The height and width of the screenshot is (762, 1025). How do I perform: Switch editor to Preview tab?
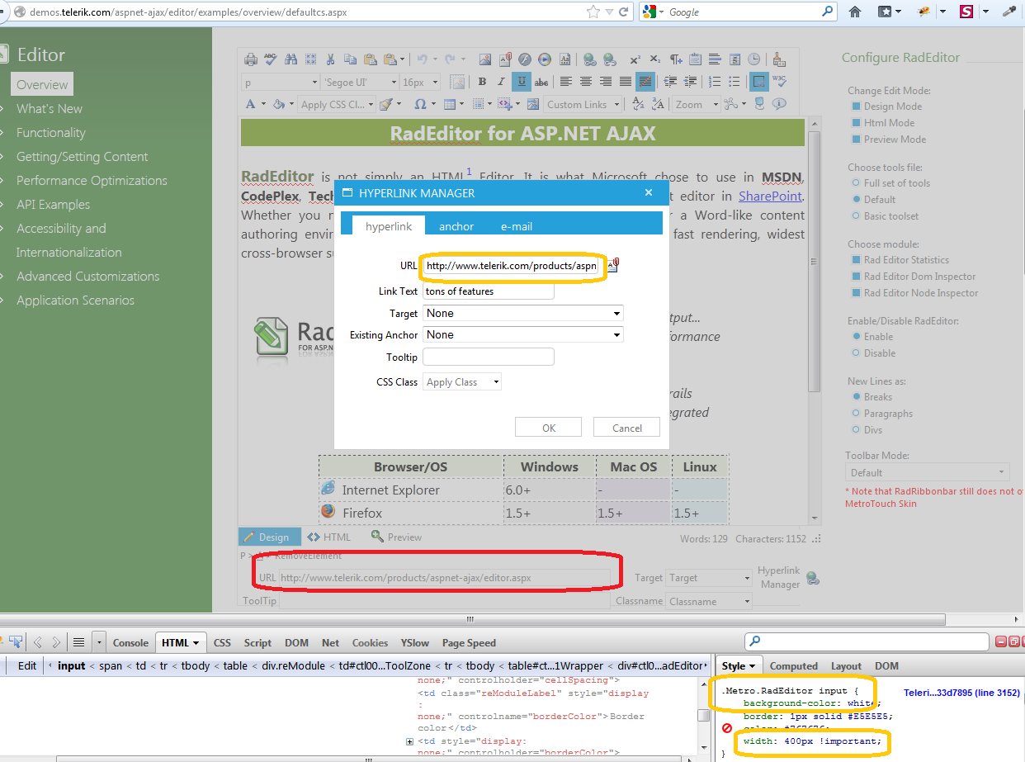tap(396, 537)
